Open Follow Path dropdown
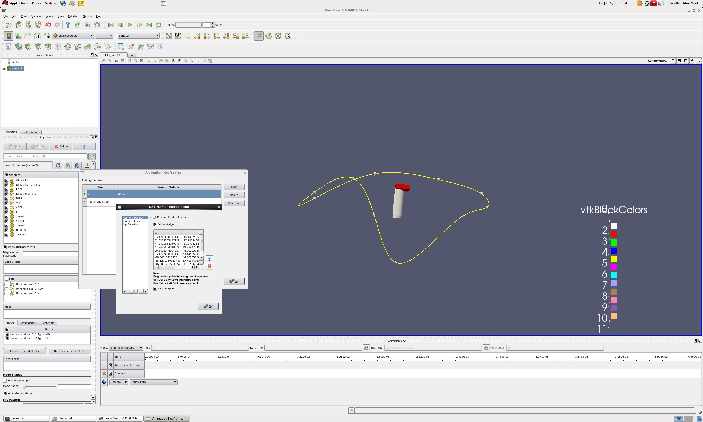 click(154, 382)
